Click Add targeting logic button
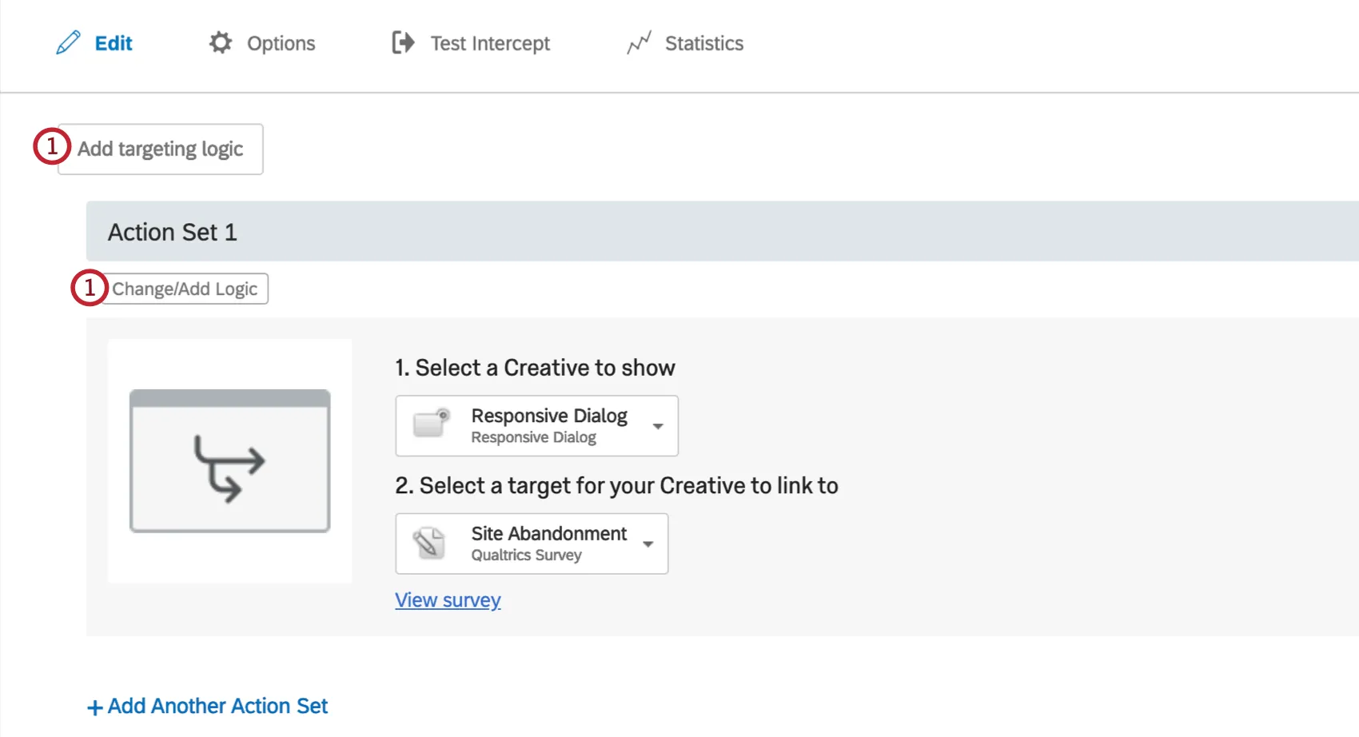 pos(161,149)
